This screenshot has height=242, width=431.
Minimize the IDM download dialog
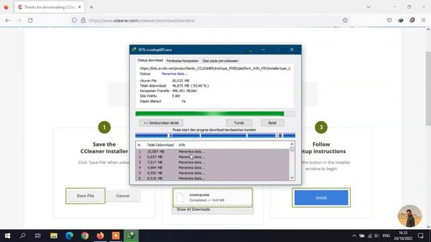(263, 50)
